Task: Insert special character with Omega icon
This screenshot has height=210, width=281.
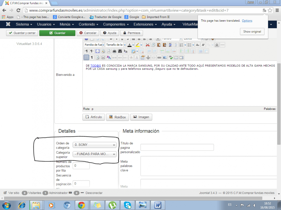Action: pos(217,45)
